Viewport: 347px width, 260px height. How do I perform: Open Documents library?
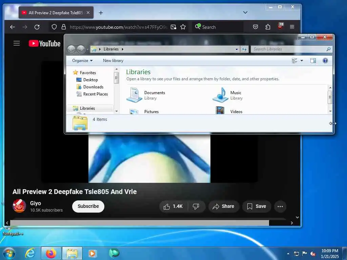pos(146,95)
